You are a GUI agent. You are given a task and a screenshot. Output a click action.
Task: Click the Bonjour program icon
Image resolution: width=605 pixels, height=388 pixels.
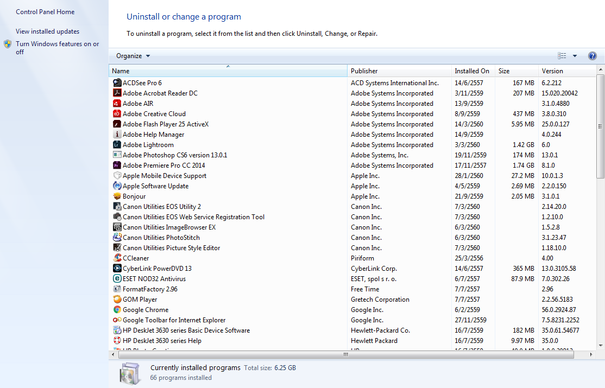coord(117,196)
